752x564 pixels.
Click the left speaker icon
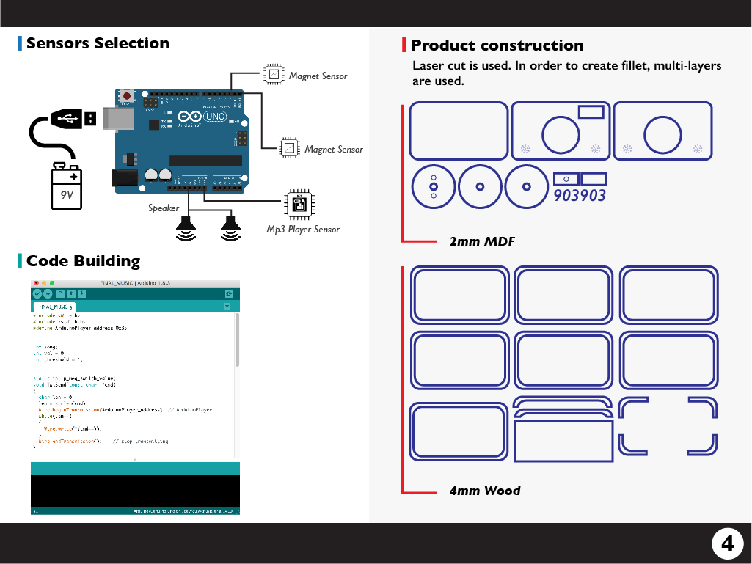point(188,227)
